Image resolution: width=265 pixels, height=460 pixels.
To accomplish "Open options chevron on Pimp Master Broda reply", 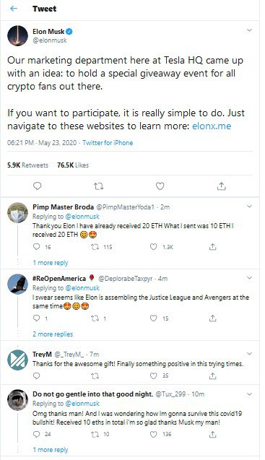I will click(x=249, y=207).
